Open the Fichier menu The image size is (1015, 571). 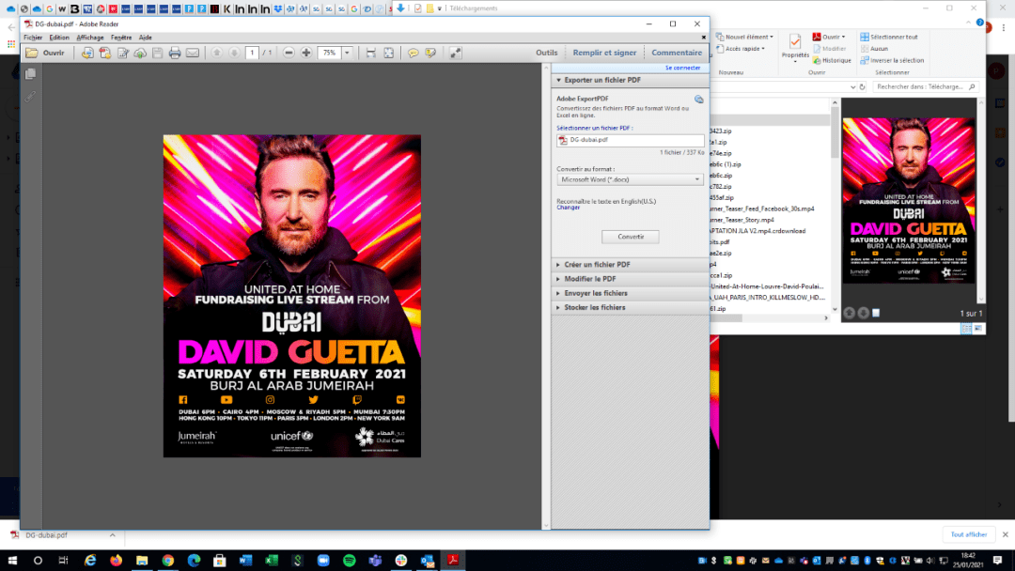tap(33, 38)
